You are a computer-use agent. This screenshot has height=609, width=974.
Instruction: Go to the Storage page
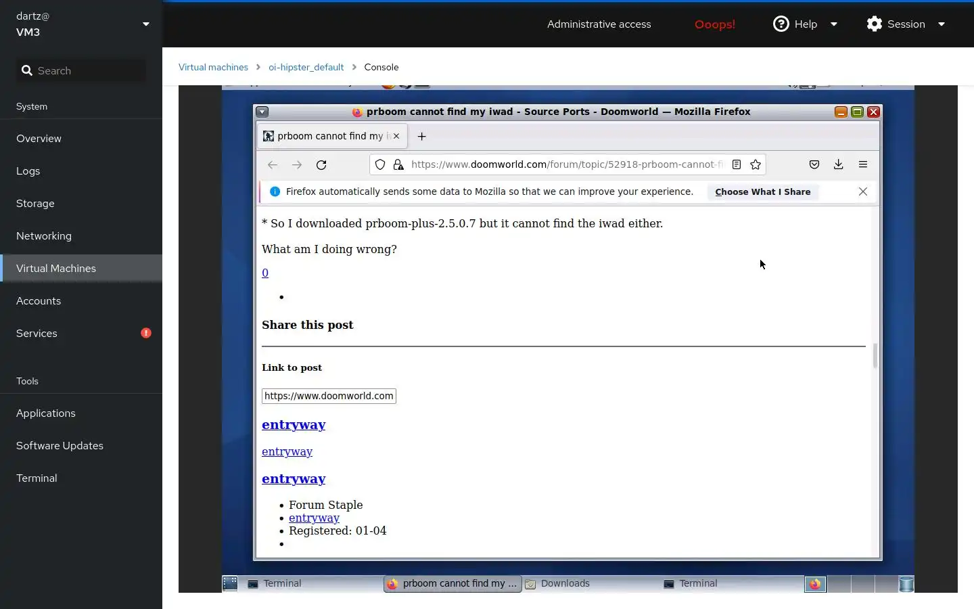coord(81,203)
